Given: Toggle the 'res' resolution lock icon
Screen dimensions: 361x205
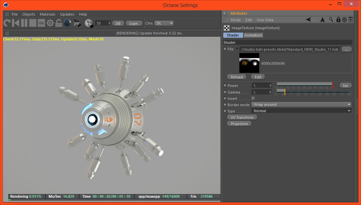Looking at the screenshot, I should [x=41, y=23].
